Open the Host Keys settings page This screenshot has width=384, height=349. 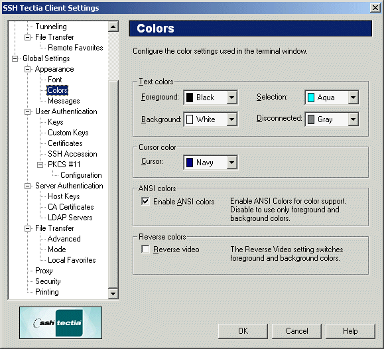pos(64,196)
